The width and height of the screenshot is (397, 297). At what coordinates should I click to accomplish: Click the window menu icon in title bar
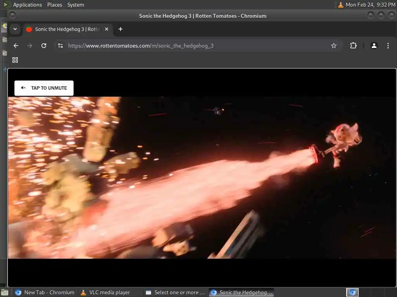(x=12, y=15)
